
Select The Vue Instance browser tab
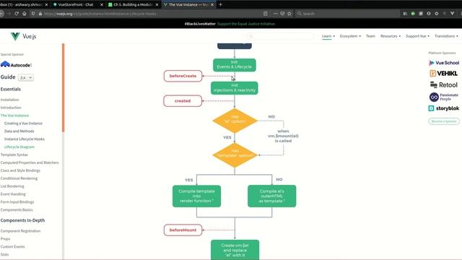point(188,5)
